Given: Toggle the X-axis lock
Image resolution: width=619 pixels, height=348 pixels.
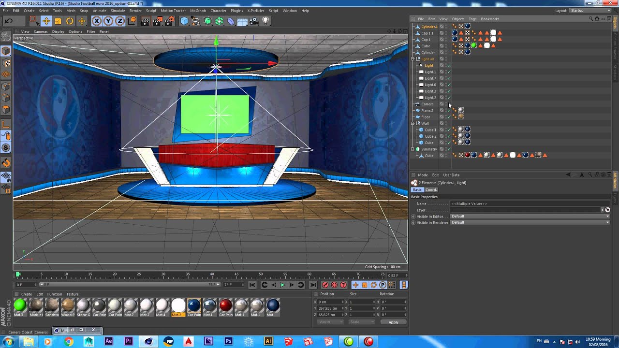Looking at the screenshot, I should click(97, 21).
